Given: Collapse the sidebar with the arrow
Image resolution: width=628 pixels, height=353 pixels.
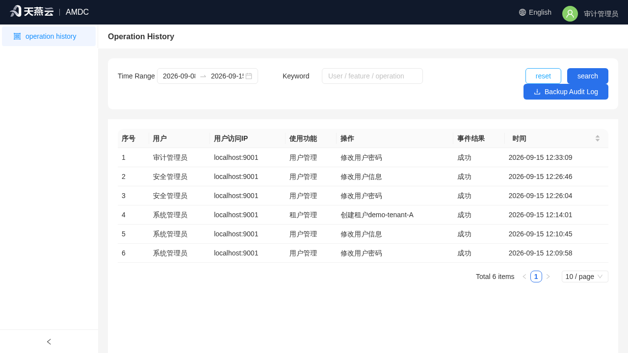Looking at the screenshot, I should (x=49, y=342).
